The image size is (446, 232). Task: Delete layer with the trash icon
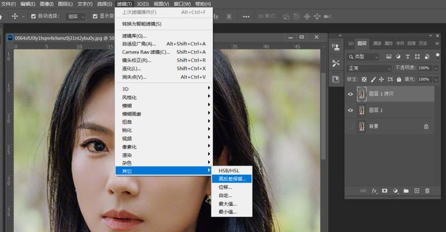427,191
